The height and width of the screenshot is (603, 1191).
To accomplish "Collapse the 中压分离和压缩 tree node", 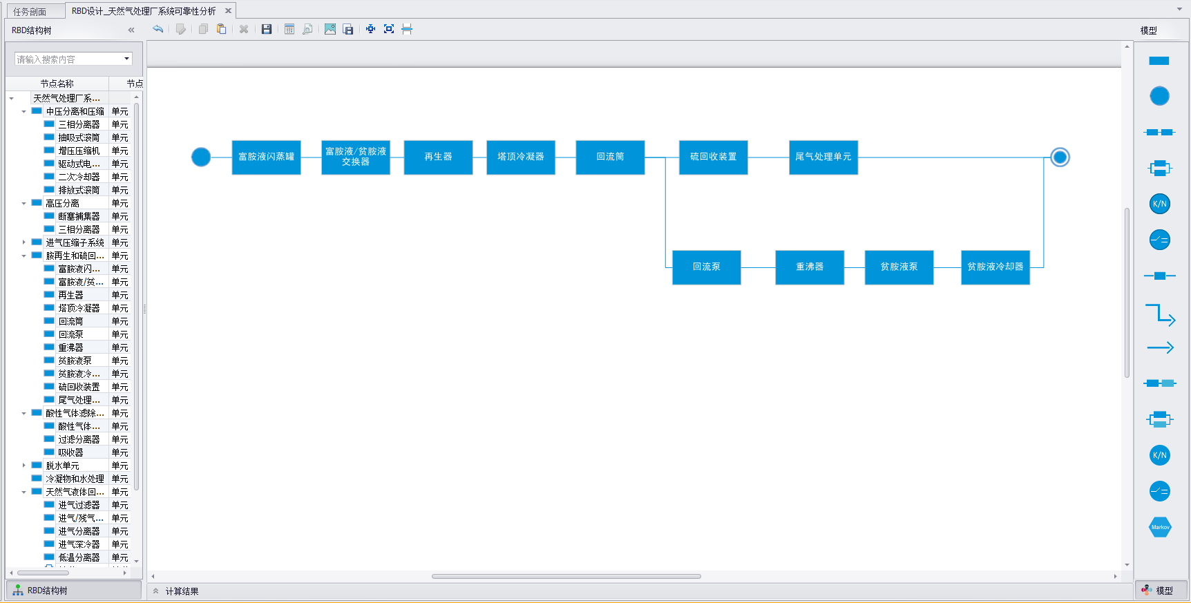I will click(x=24, y=111).
